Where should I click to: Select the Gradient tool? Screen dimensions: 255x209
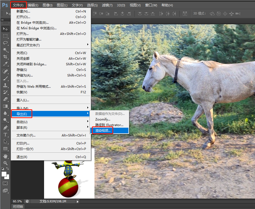coord(5,106)
